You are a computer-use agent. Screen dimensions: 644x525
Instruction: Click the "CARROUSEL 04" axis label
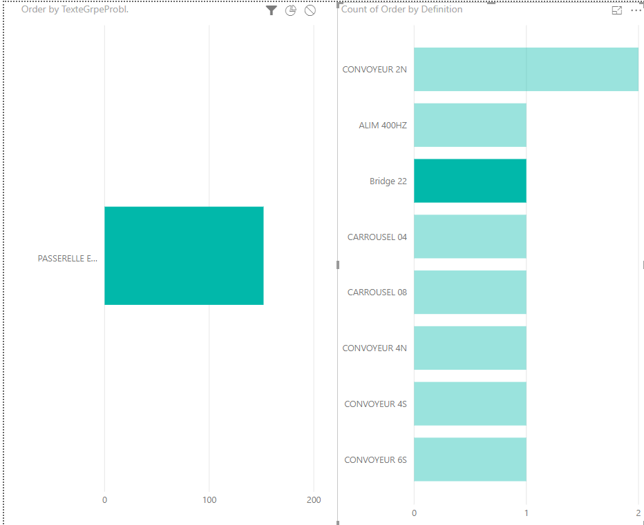[x=377, y=237]
